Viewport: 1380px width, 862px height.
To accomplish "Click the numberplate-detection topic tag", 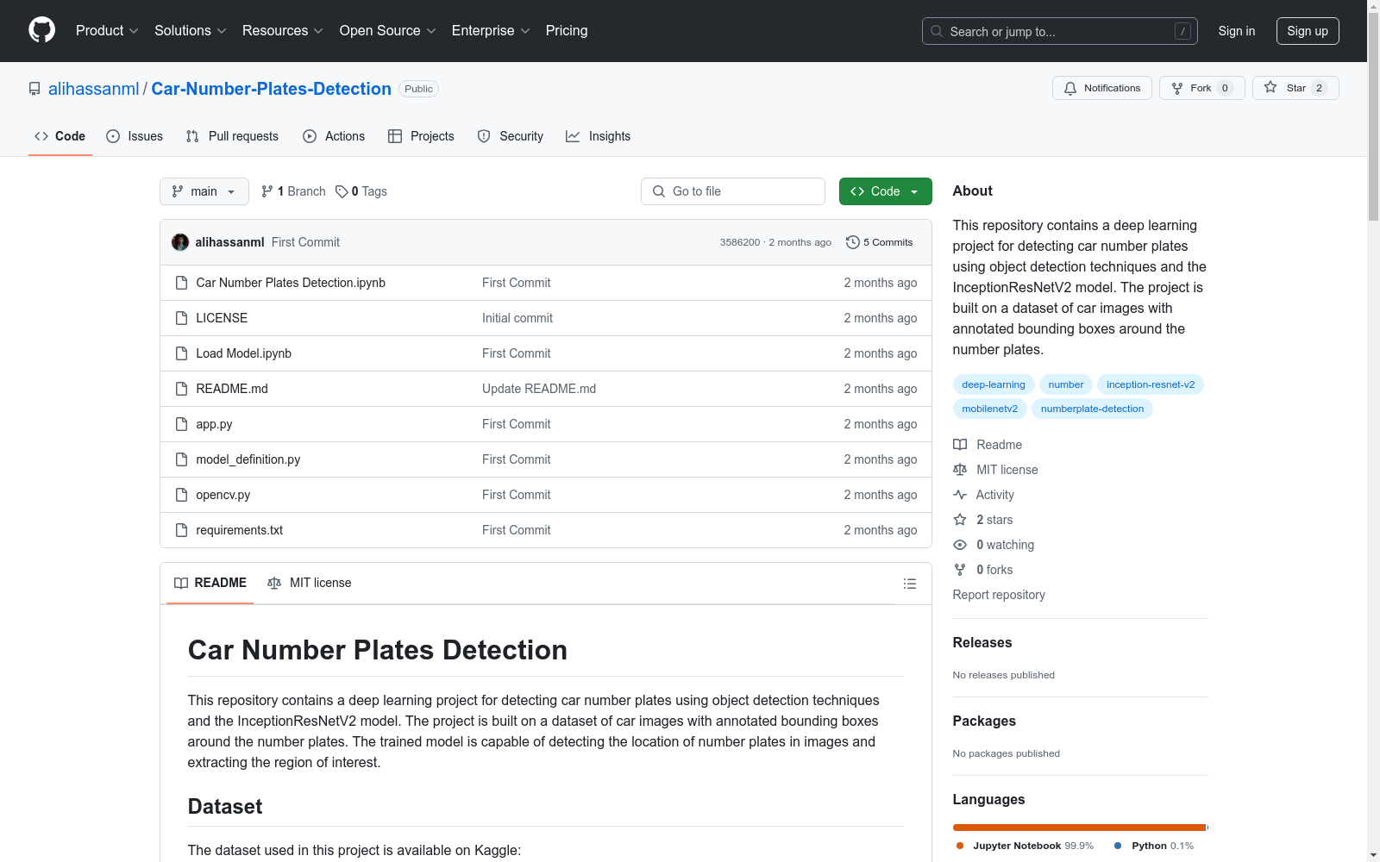I will (1092, 409).
